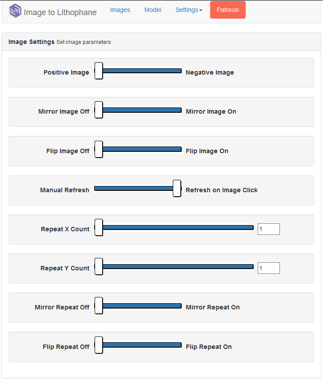Click the Settings dropdown caret arrow

201,10
